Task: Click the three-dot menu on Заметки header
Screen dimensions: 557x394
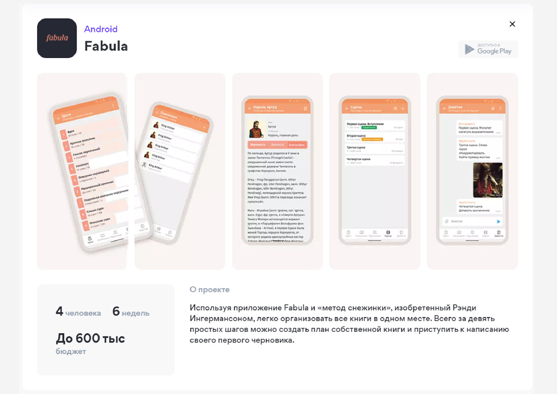Action: coord(500,109)
